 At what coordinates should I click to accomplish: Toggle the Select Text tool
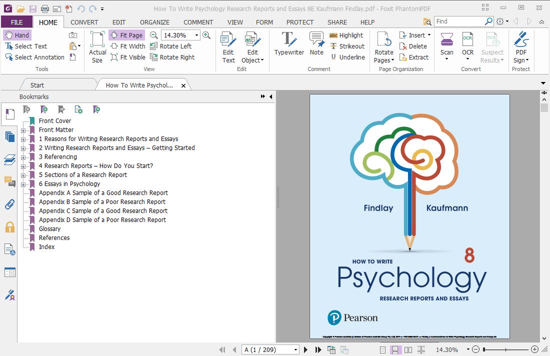26,46
